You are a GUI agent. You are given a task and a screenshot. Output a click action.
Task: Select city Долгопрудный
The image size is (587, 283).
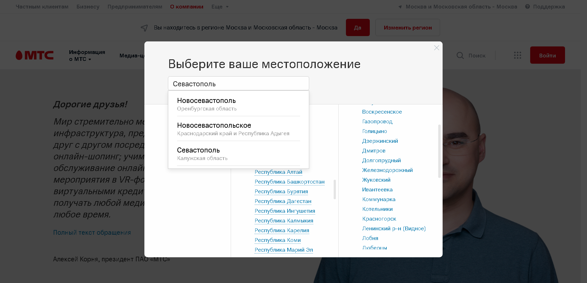tap(381, 160)
